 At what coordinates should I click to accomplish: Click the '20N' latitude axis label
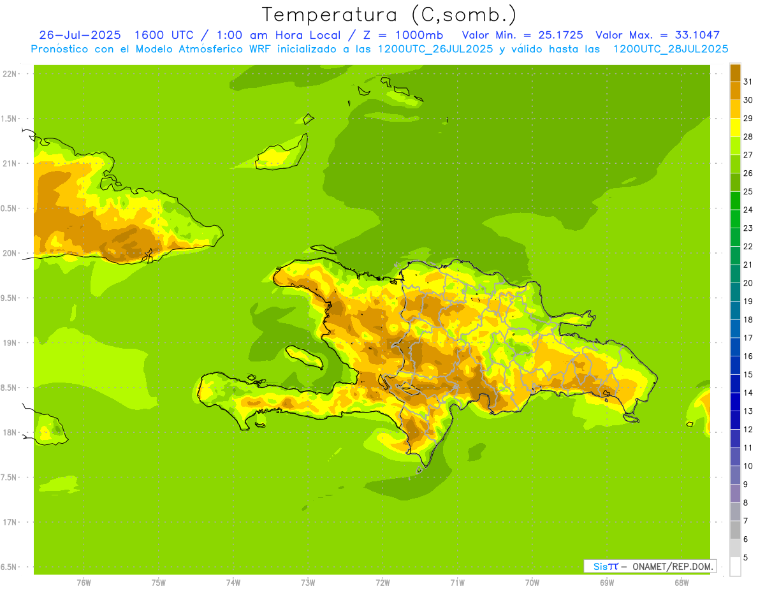(x=10, y=253)
